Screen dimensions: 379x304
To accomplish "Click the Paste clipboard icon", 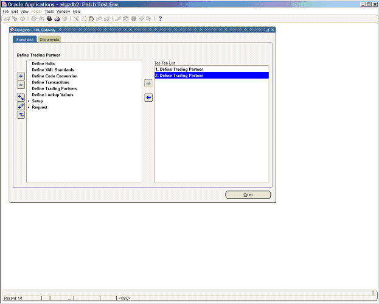I will coord(91,19).
